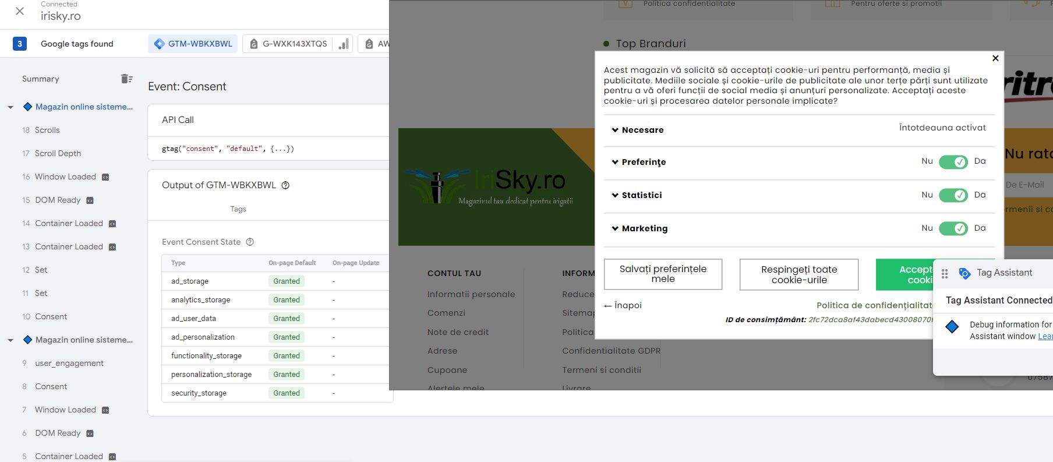Click the code badge icon beside 13 Container Loaded

112,247
